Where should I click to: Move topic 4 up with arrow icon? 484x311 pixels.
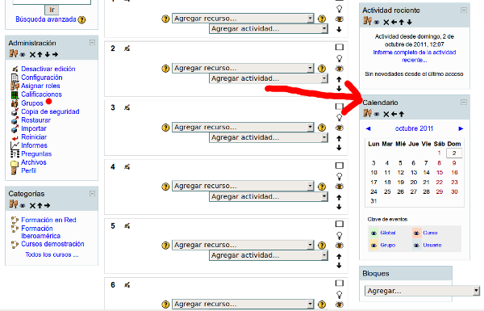(339, 197)
